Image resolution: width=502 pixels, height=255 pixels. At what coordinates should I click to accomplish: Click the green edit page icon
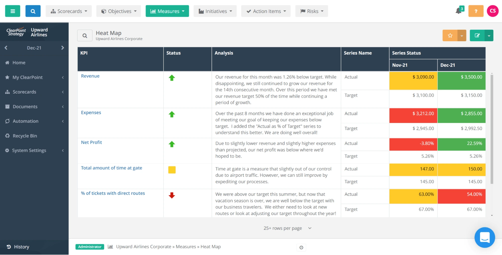(477, 35)
